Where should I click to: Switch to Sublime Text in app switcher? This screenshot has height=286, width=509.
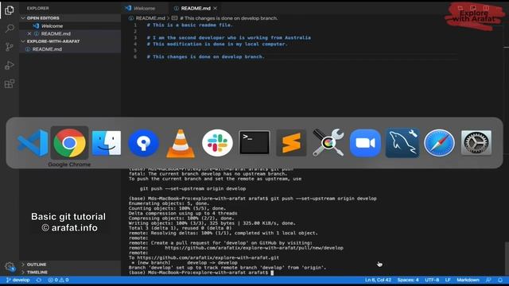pyautogui.click(x=291, y=143)
